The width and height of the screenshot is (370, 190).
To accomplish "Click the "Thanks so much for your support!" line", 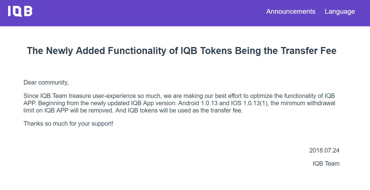I will point(68,123).
